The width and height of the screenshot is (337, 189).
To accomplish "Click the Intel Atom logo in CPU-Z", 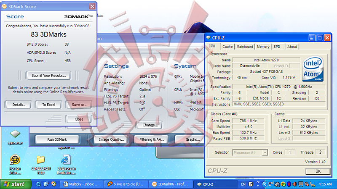I will [313, 68].
